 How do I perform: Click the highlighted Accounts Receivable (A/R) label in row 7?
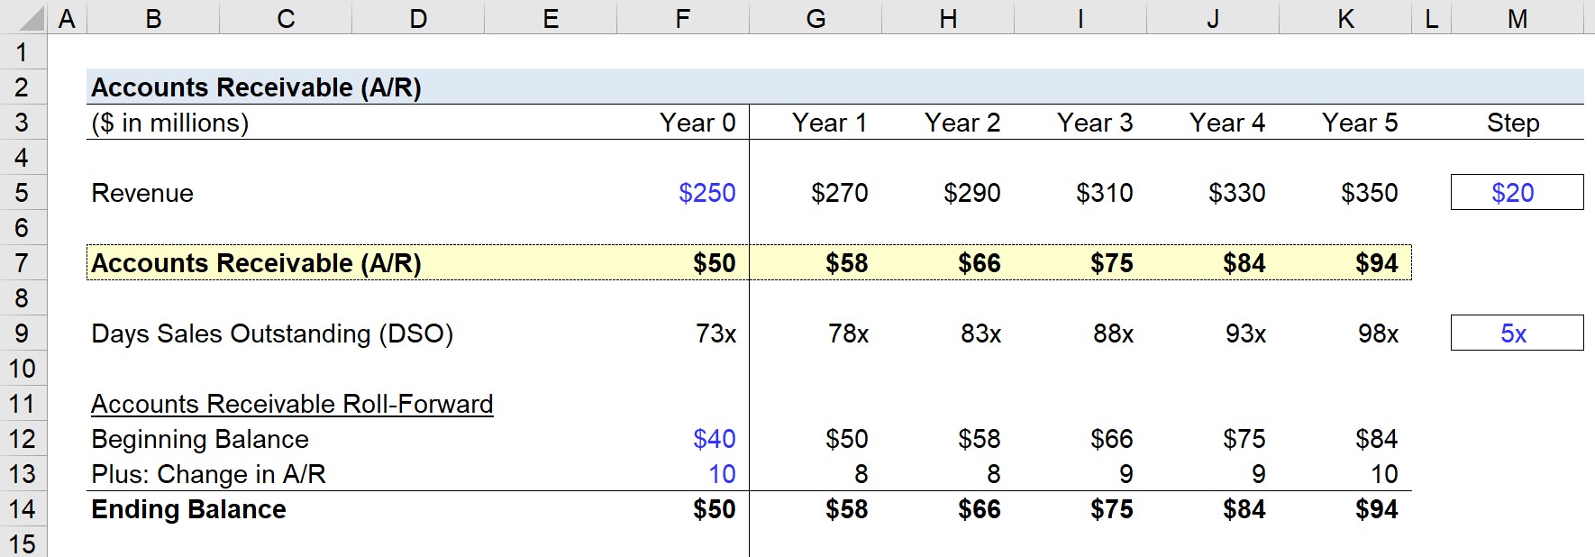[x=256, y=263]
